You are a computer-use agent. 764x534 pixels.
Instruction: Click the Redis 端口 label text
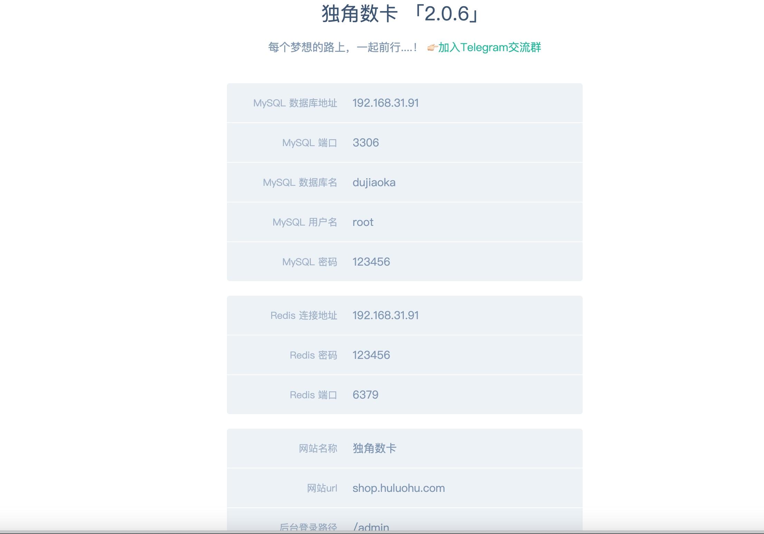[313, 395]
